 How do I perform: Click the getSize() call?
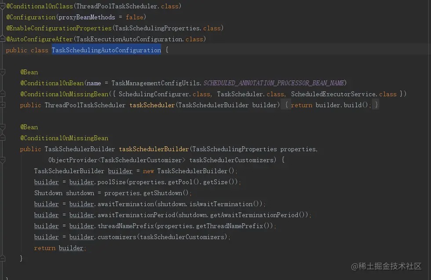coord(218,182)
